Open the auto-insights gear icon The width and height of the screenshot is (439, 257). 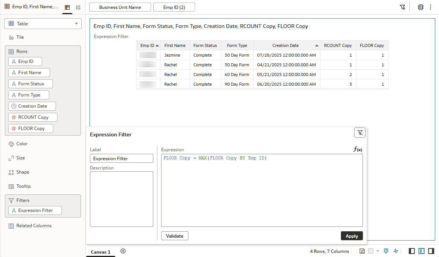[x=420, y=7]
